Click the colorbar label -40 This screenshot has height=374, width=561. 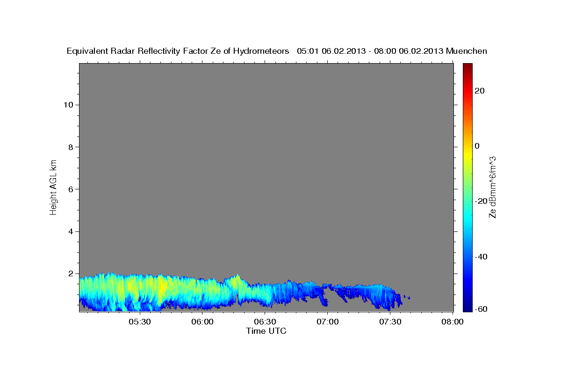(481, 257)
